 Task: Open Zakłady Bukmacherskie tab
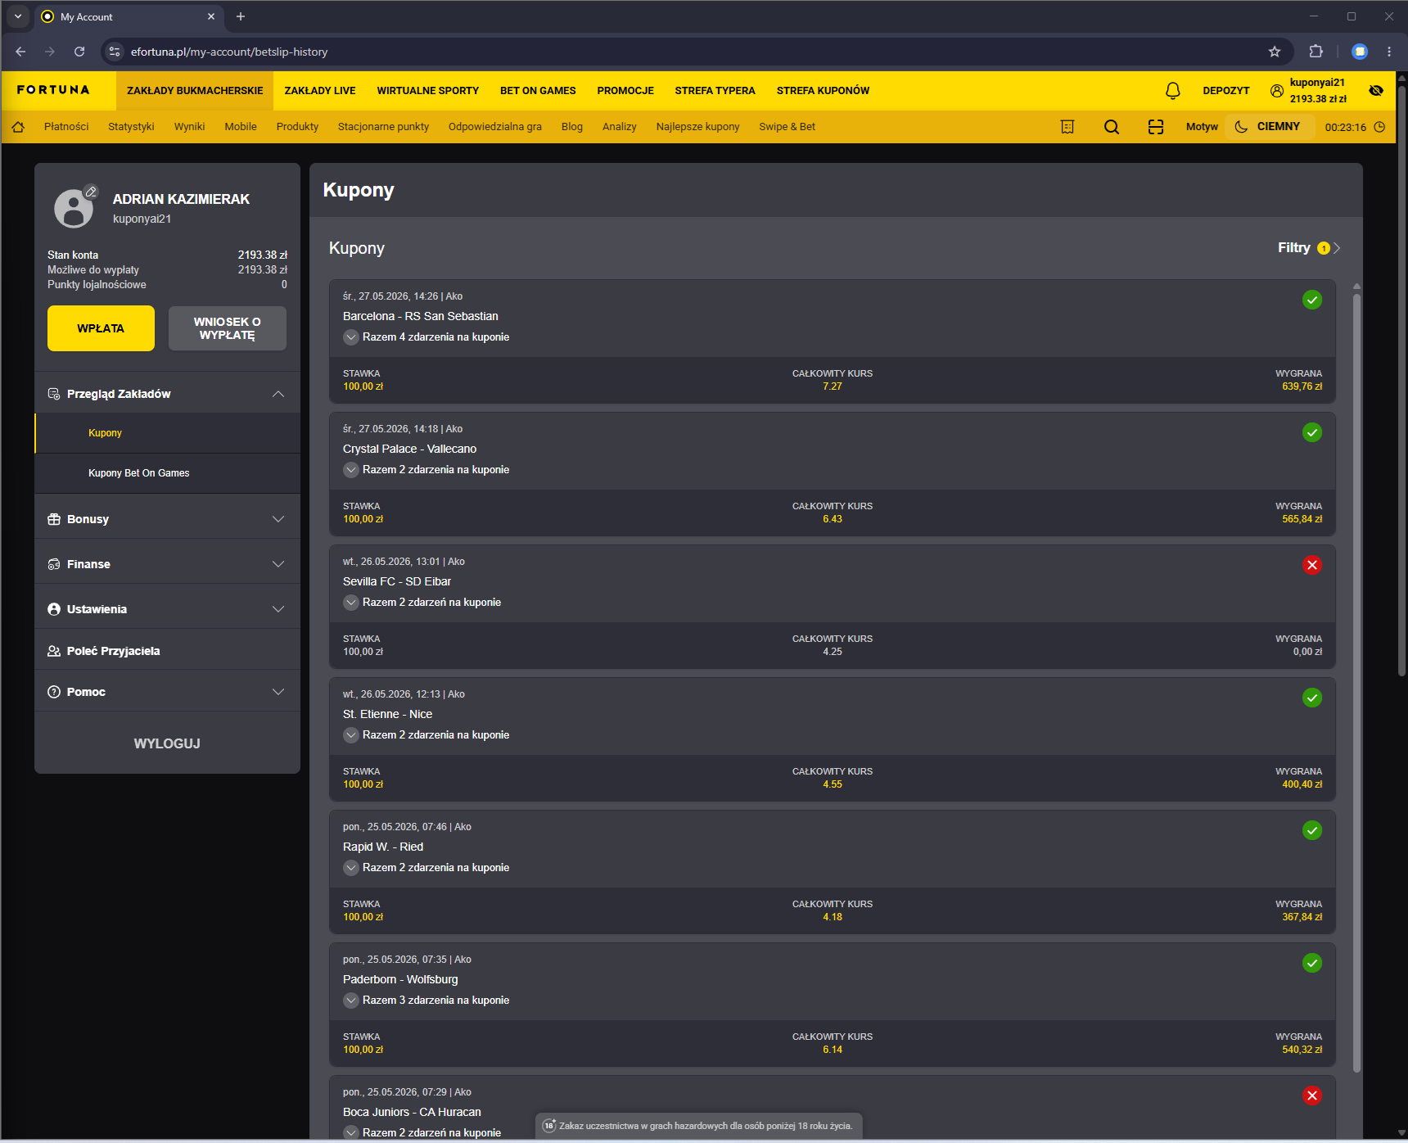click(195, 91)
